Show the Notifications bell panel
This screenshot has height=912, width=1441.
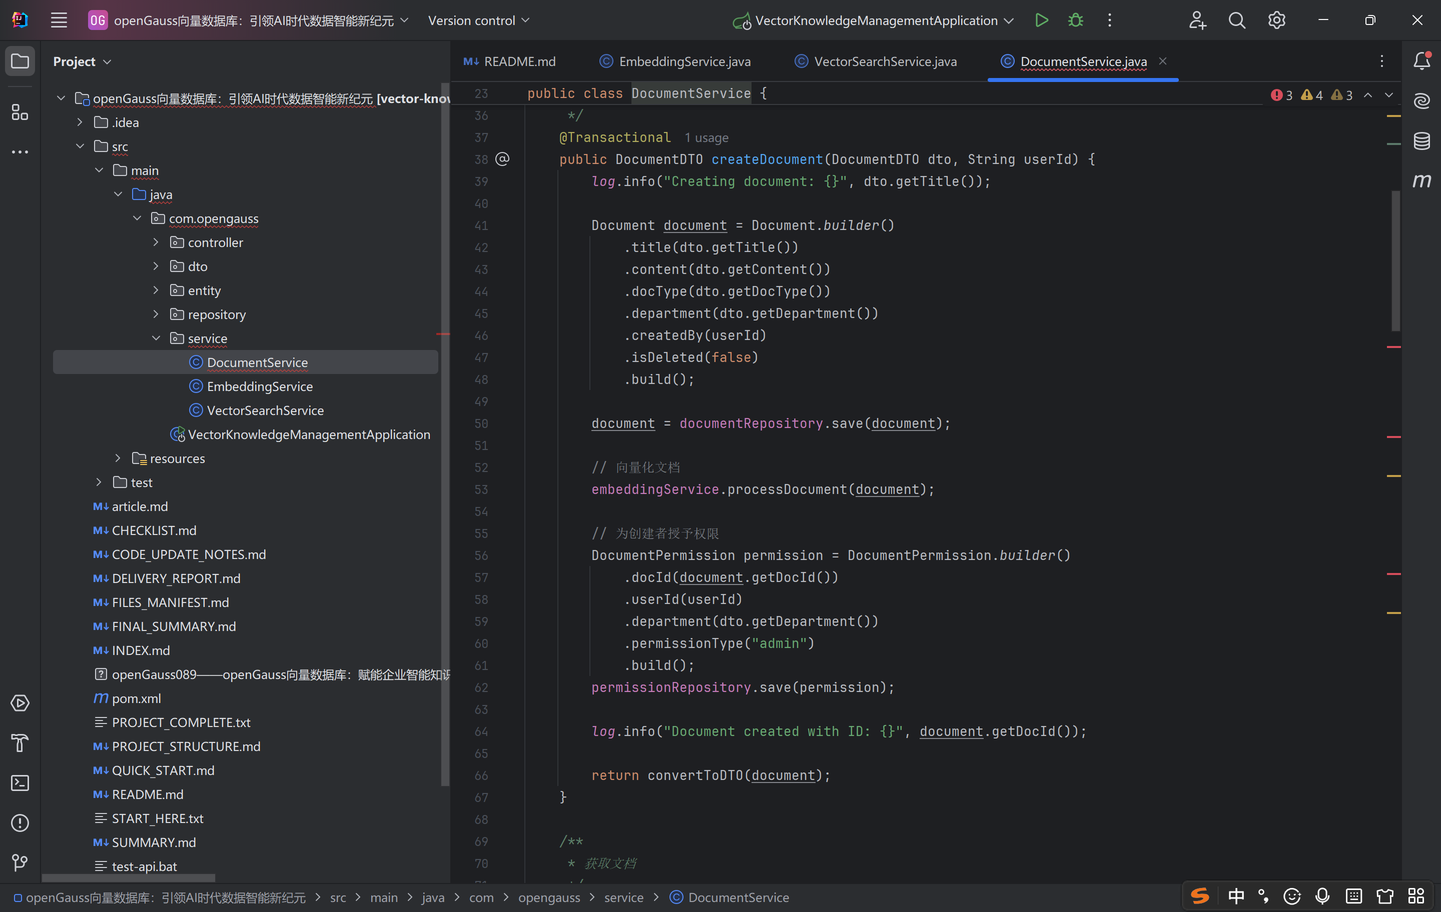click(x=1421, y=61)
